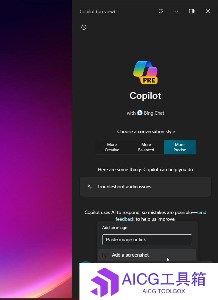Click the Add an image heading
The width and height of the screenshot is (218, 300).
pos(115,228)
